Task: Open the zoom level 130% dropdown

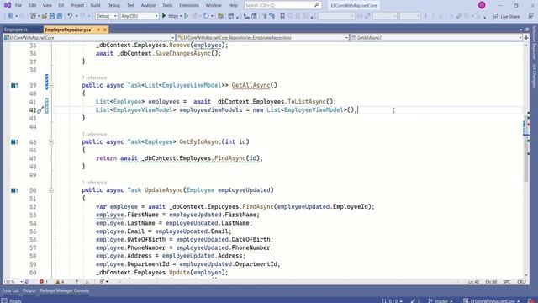Action: point(13,282)
